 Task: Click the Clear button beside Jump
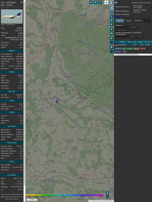[140, 37]
